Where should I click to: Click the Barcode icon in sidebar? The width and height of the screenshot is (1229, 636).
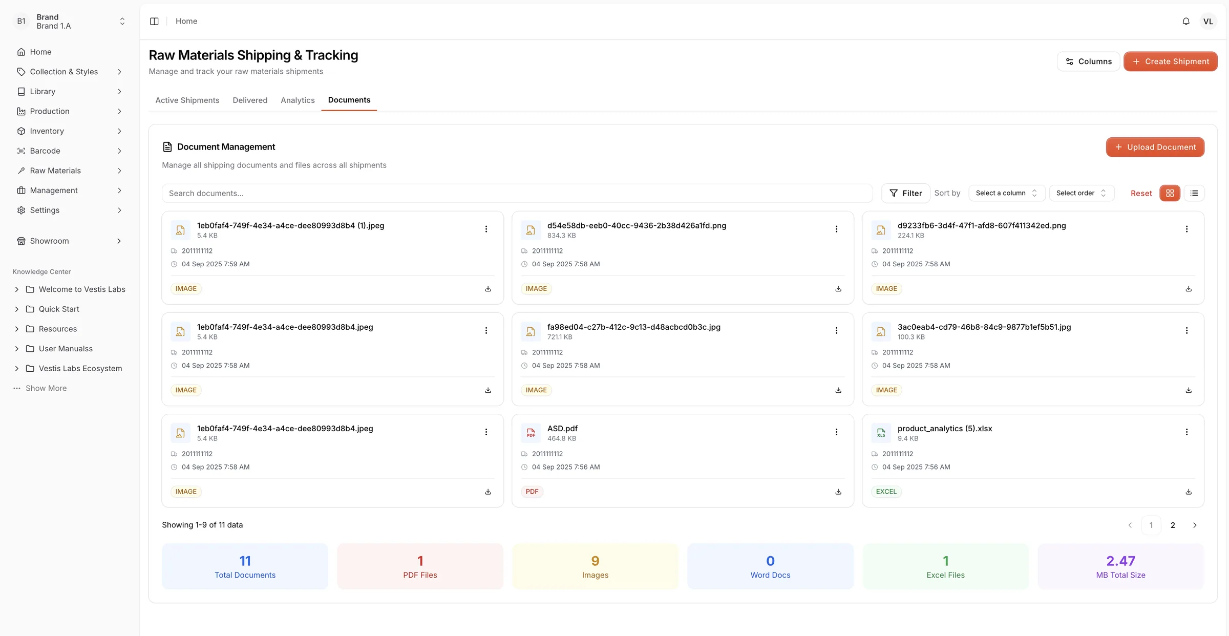(x=21, y=151)
